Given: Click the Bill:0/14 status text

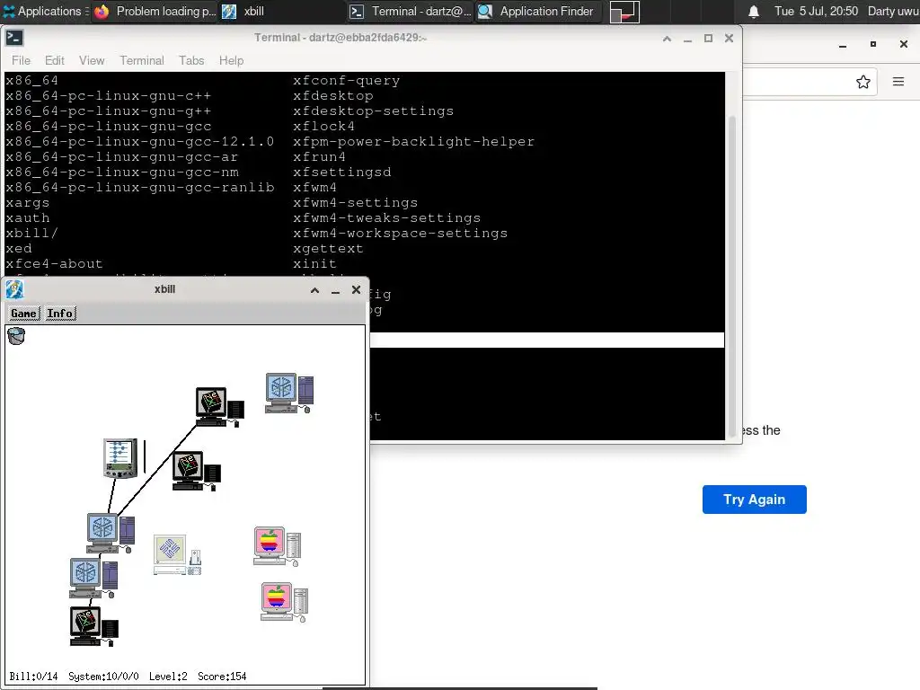Looking at the screenshot, I should click(33, 677).
